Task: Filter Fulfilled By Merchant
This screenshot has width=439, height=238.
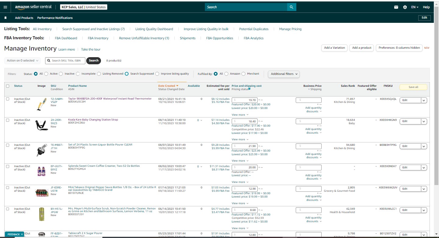Action: tap(243, 74)
